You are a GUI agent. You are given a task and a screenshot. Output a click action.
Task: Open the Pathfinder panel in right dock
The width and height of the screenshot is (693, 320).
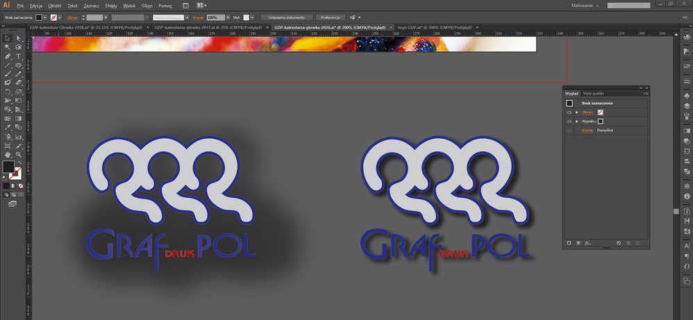click(x=686, y=171)
